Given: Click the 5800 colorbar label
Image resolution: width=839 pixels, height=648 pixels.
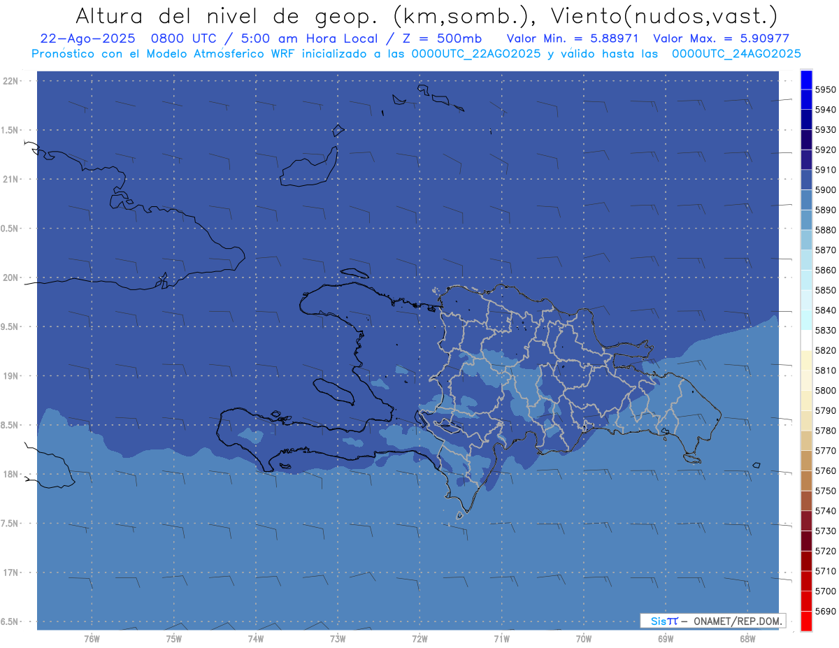Looking at the screenshot, I should pos(826,390).
